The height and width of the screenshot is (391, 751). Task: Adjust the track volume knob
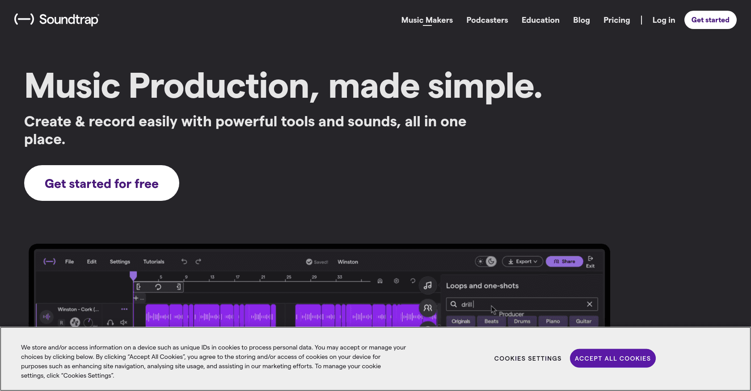(x=89, y=322)
